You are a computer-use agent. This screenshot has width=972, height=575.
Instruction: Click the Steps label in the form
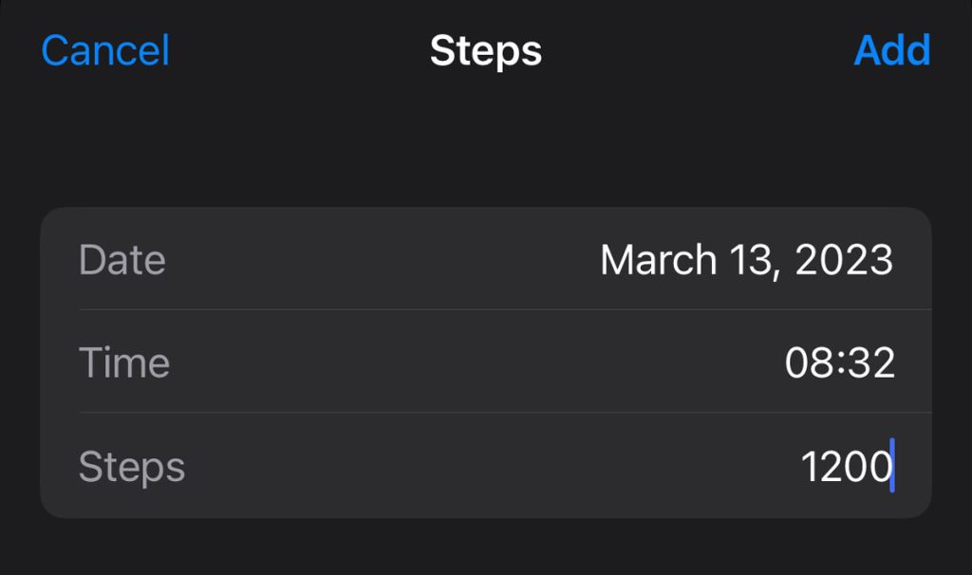point(131,466)
